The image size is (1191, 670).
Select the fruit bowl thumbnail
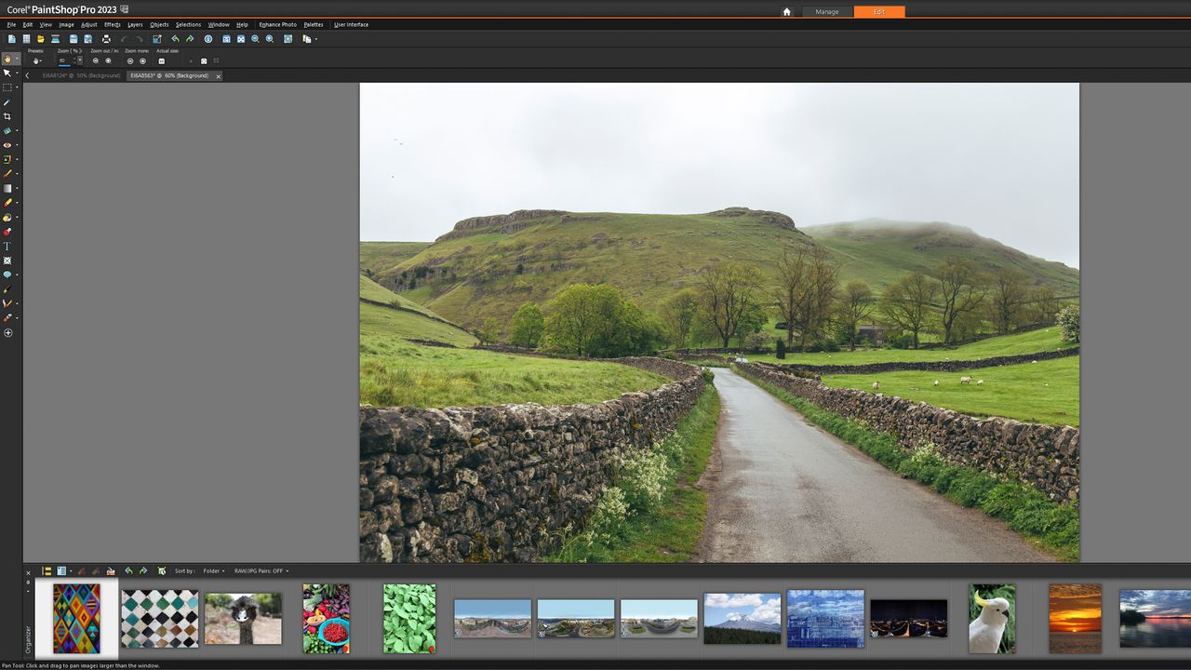point(326,618)
